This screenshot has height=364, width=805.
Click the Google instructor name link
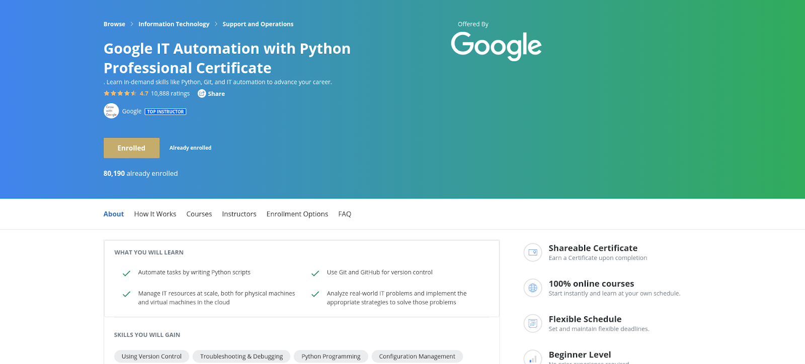pyautogui.click(x=132, y=111)
